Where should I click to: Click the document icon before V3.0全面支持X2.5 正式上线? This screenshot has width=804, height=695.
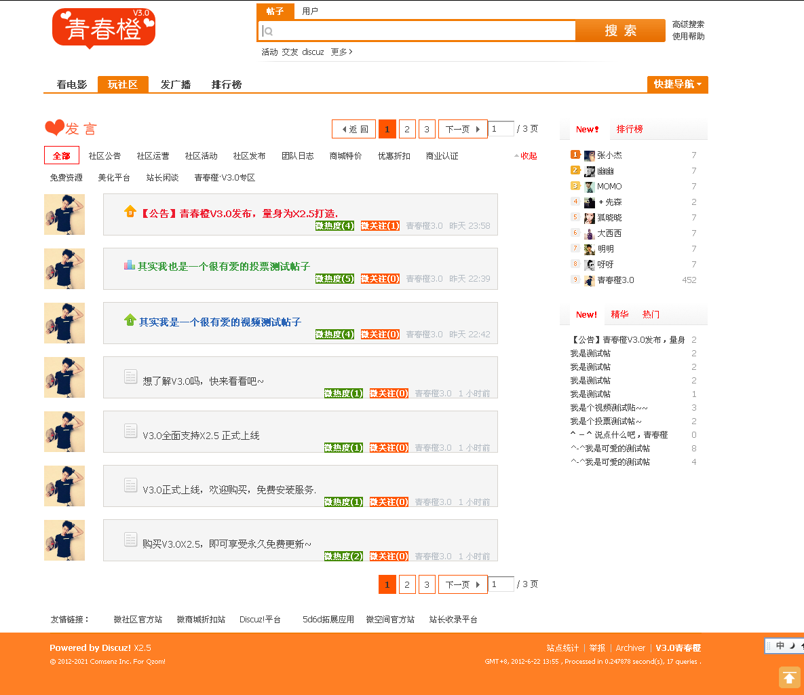(x=131, y=431)
